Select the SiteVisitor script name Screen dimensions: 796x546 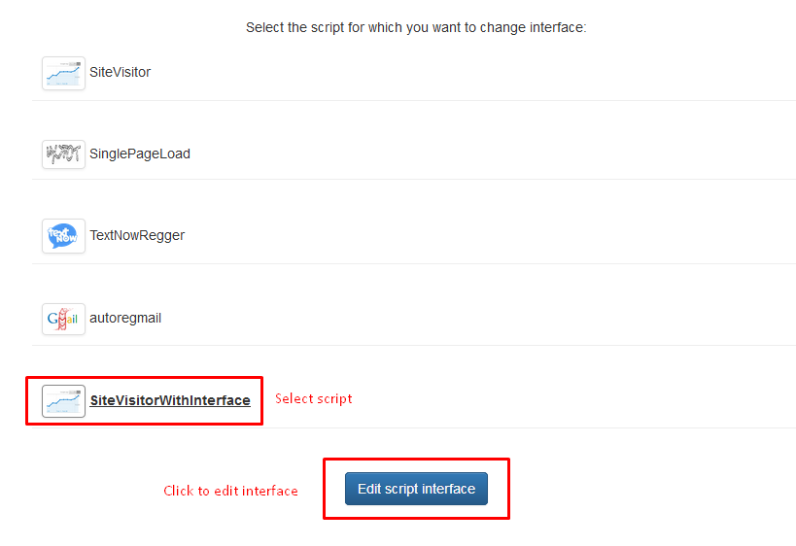tap(120, 72)
